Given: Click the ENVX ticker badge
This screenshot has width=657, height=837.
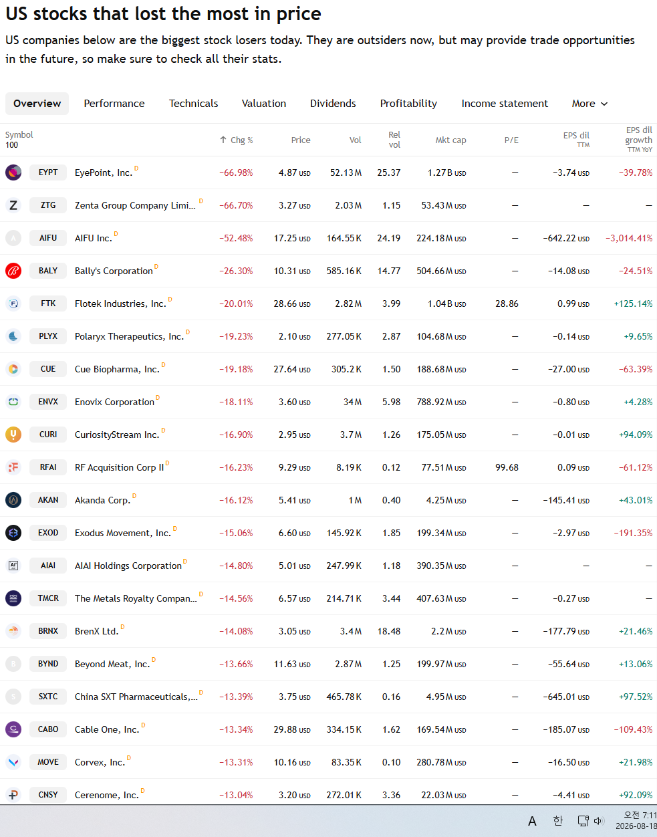Looking at the screenshot, I should pyautogui.click(x=48, y=402).
